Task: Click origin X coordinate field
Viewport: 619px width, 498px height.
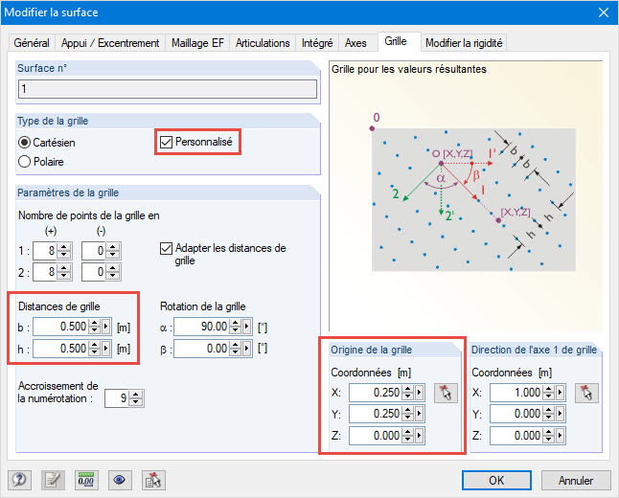Action: [x=376, y=393]
